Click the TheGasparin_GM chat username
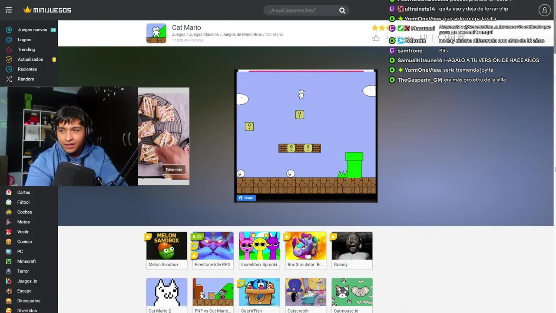Screen dimensions: 556x313 420,80
